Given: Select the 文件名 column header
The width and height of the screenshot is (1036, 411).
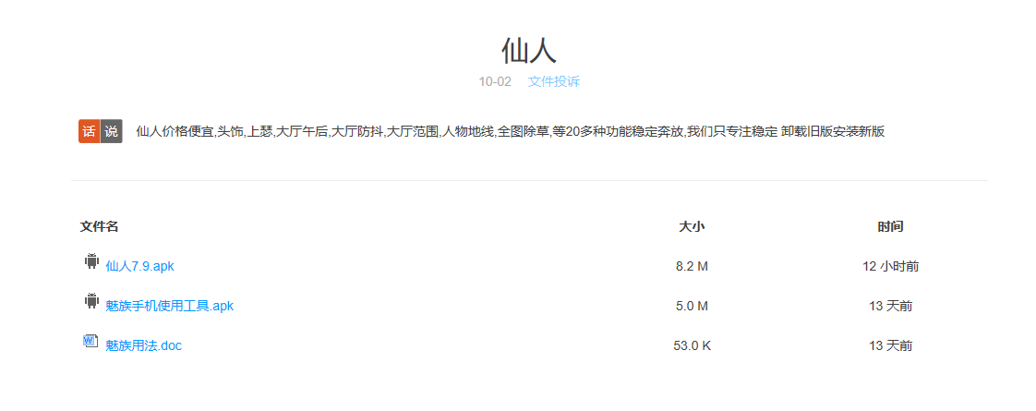Looking at the screenshot, I should click(99, 226).
